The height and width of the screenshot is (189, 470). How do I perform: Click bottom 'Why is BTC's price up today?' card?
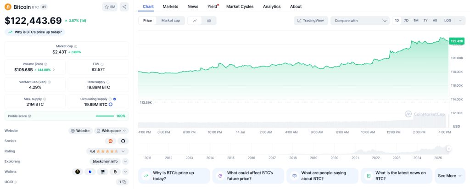click(174, 176)
